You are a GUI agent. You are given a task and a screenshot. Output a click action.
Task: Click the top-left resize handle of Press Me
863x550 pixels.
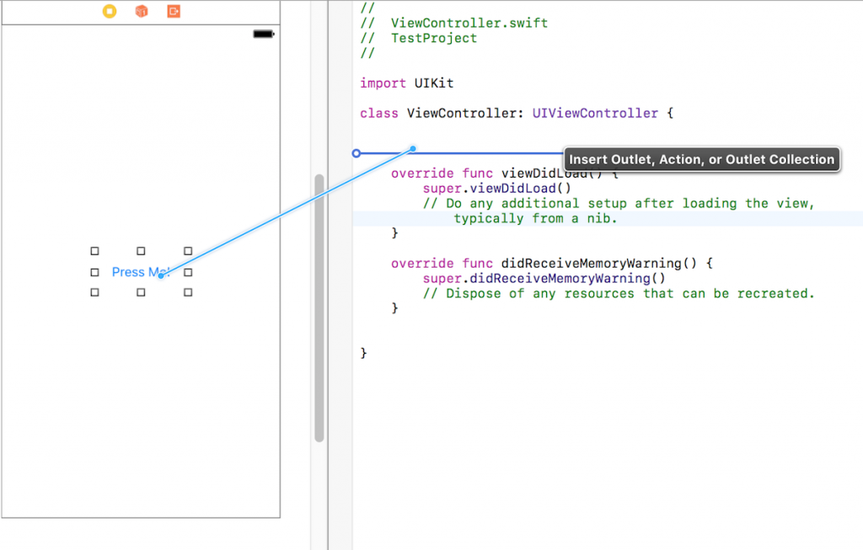pyautogui.click(x=94, y=251)
